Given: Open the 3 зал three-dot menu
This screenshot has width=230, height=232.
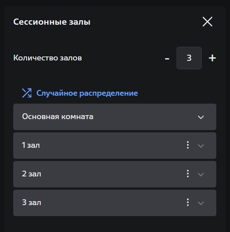Looking at the screenshot, I should click(188, 202).
